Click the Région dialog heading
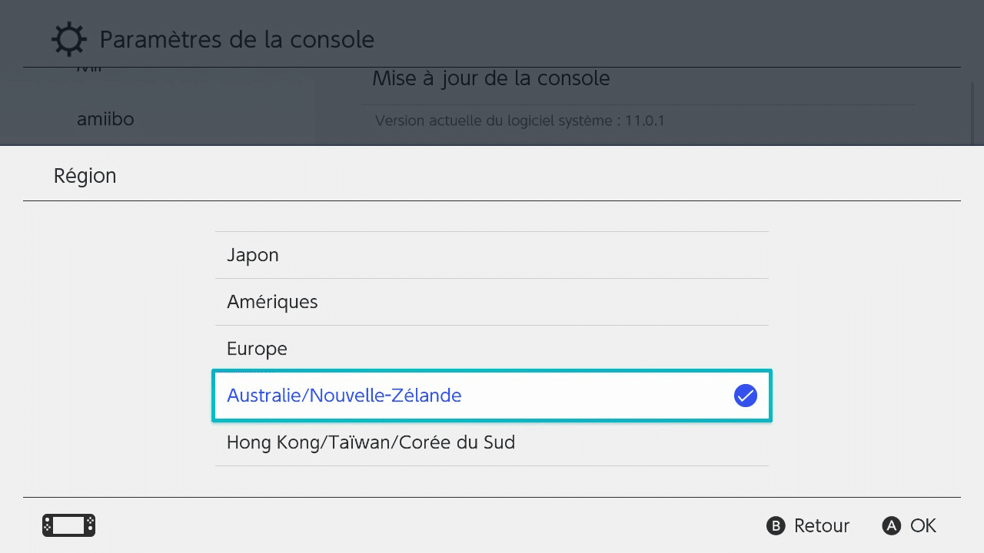This screenshot has width=984, height=553. [85, 176]
